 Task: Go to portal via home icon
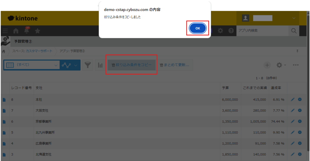click(x=16, y=31)
